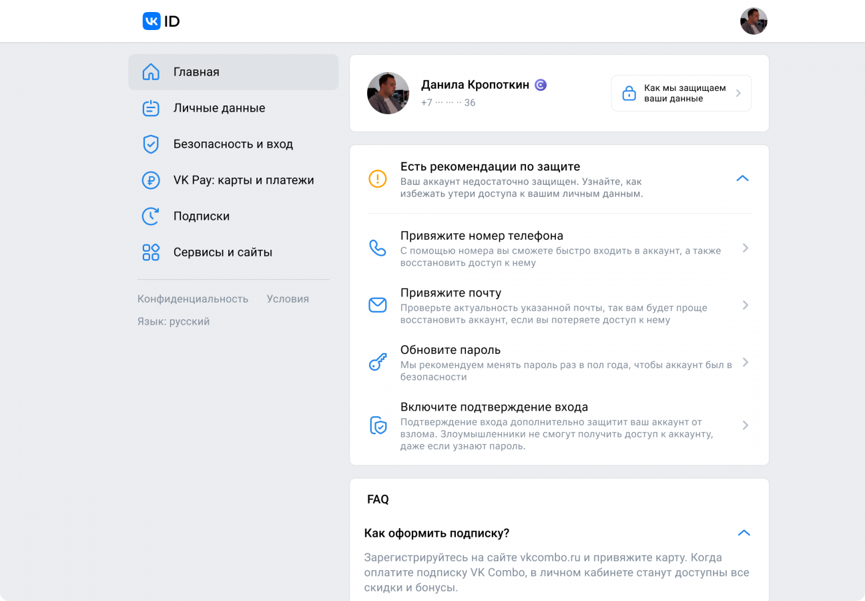
Task: Click the Подписки clock icon
Action: tap(151, 216)
